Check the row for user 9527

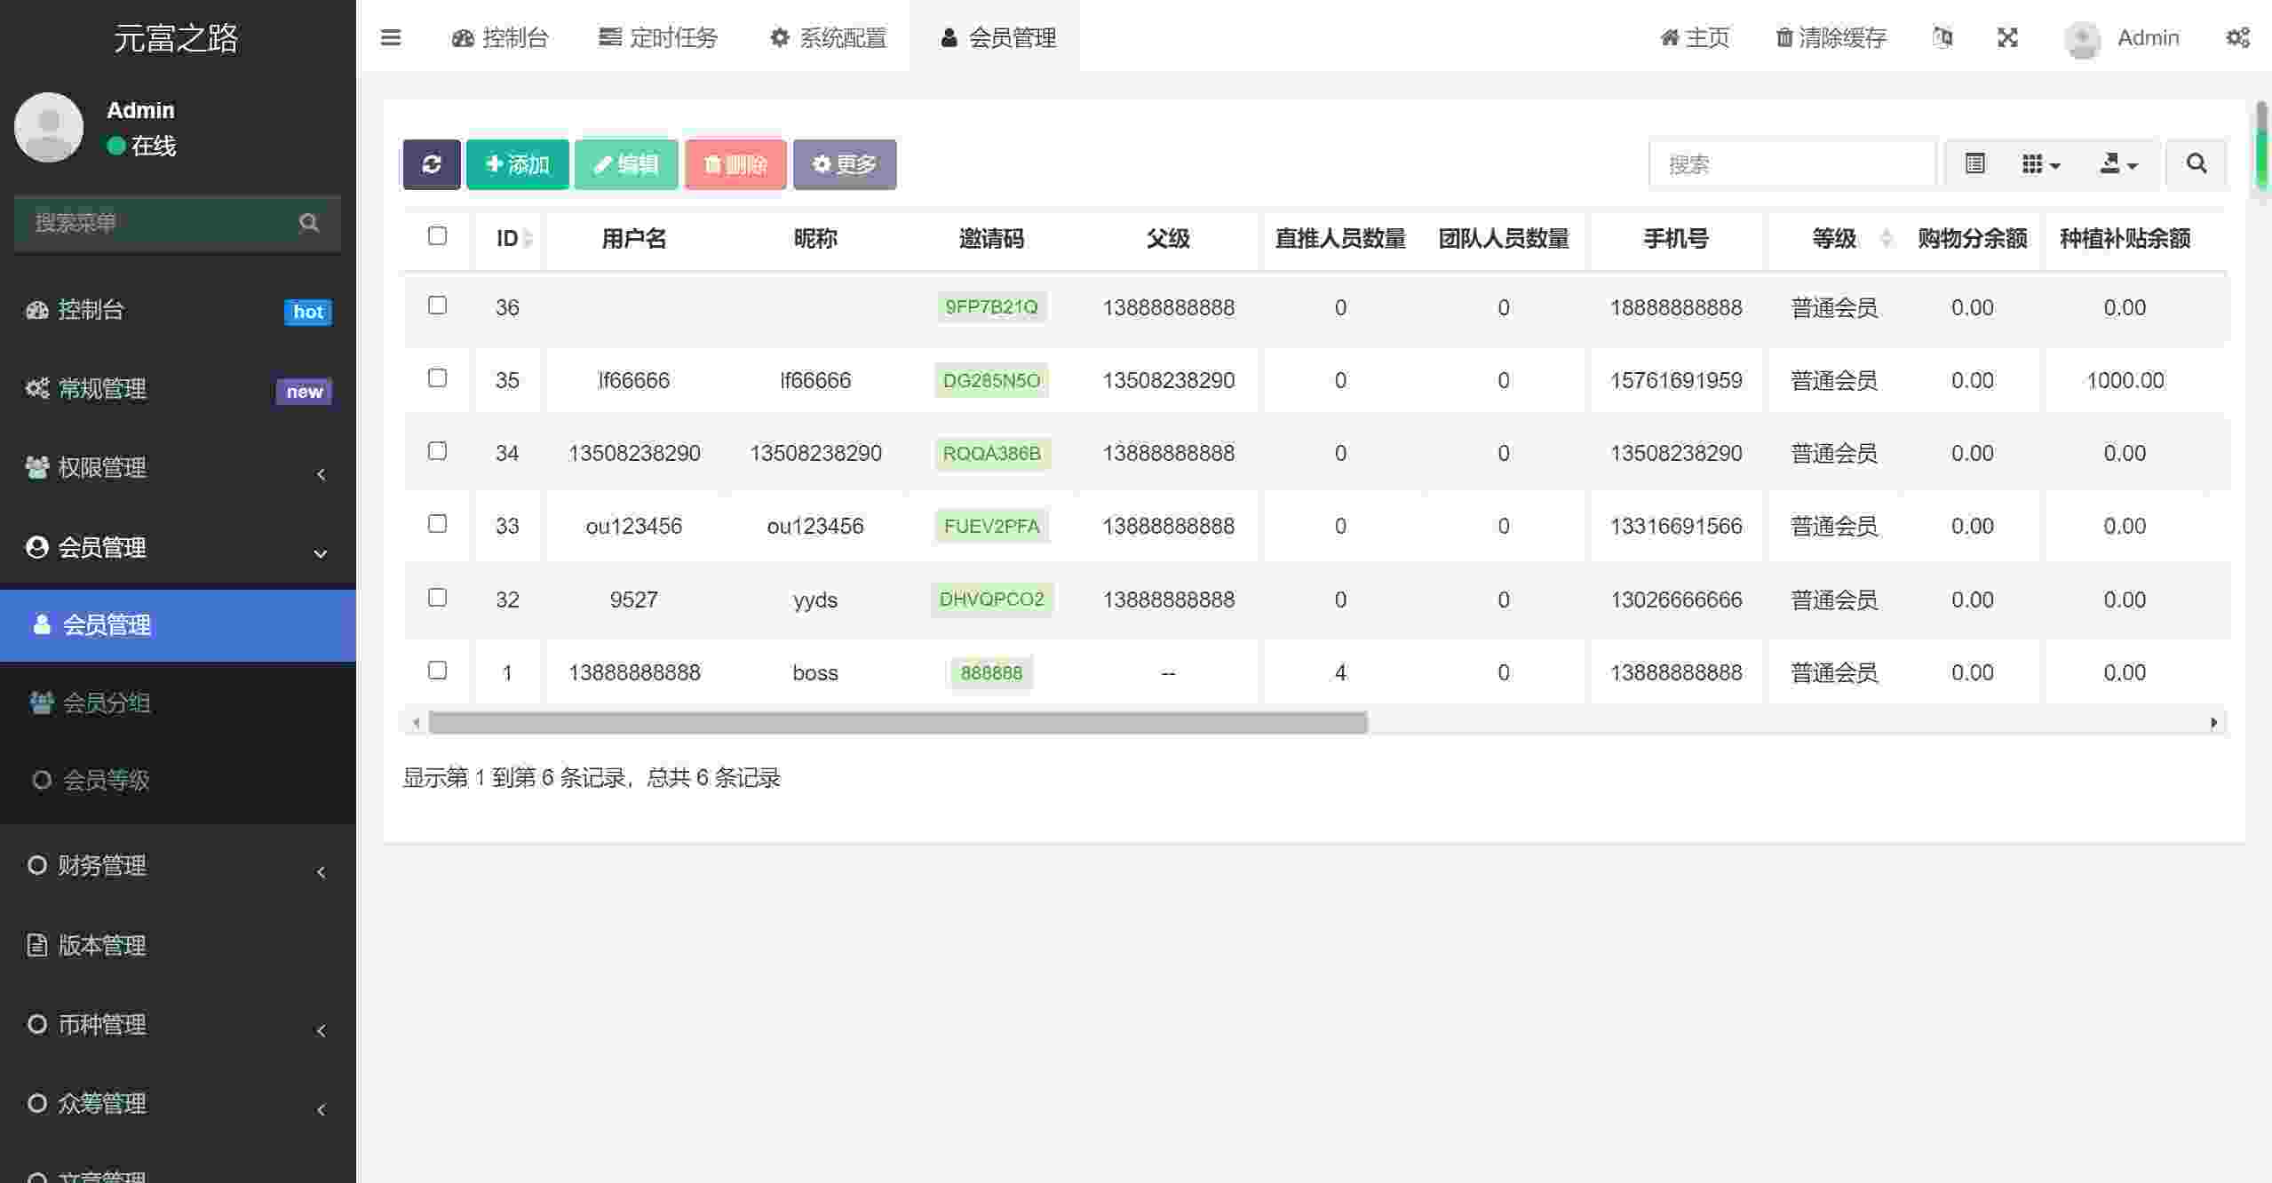tap(437, 597)
